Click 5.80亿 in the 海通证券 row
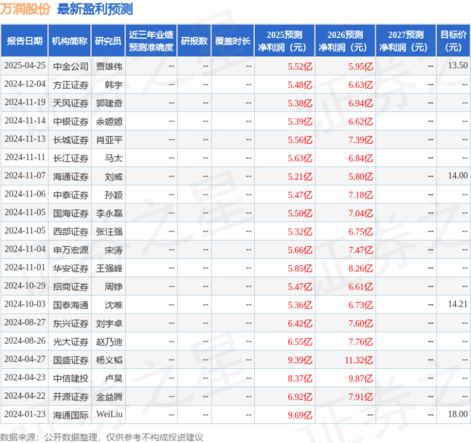Image resolution: width=471 pixels, height=443 pixels. pos(360,177)
